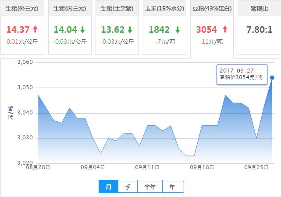The height and width of the screenshot is (197, 281).
Task: Click the green down arrow beside 13.62
Action: (x=130, y=30)
